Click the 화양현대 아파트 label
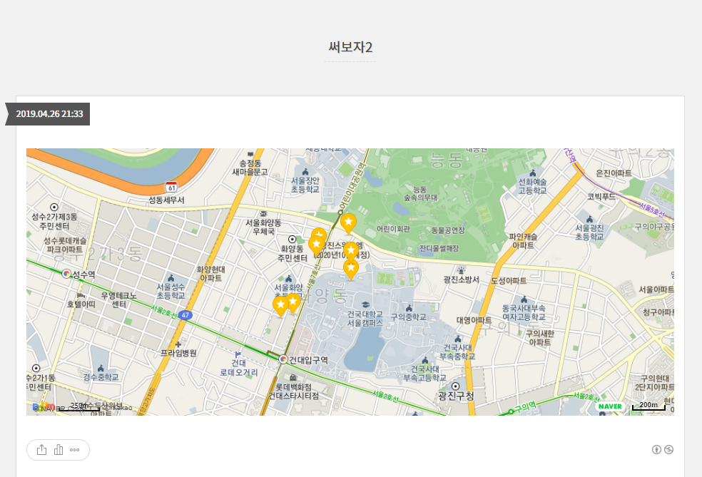Screen dimensions: 702x477 [x=211, y=273]
